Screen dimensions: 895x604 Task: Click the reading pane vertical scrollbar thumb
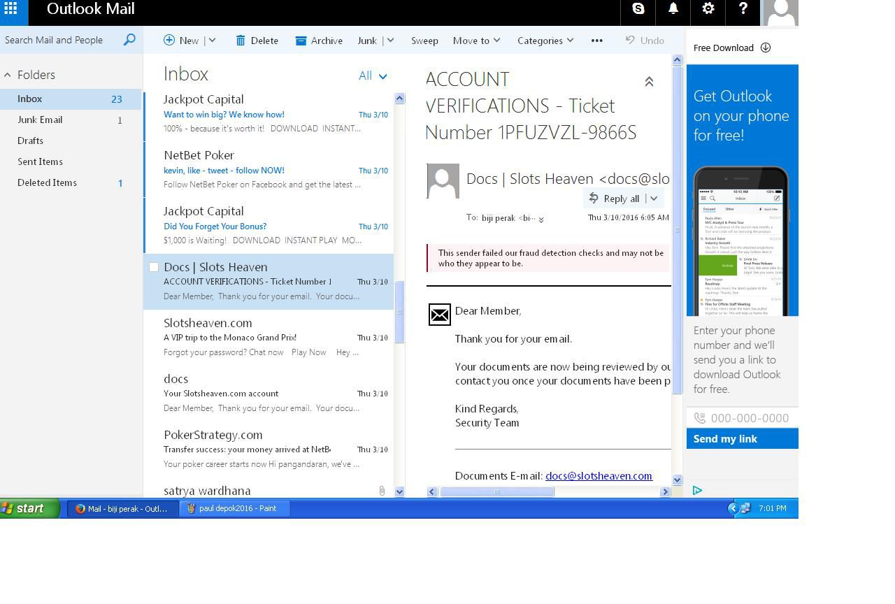tap(678, 230)
